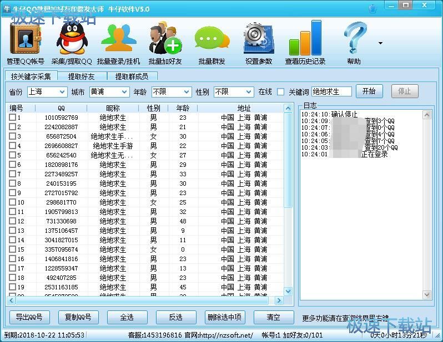Viewport: 443px width, 342px height.
Task: Check row 3 QQ 656872504
Action: tap(12, 136)
